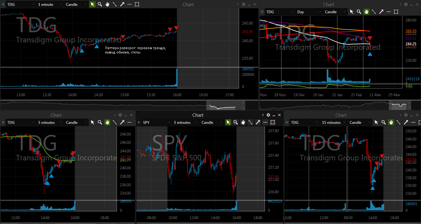This screenshot has width=421, height=224.
Task: Open Candle style dropdown in 1 minute chart
Action: coord(77,4)
